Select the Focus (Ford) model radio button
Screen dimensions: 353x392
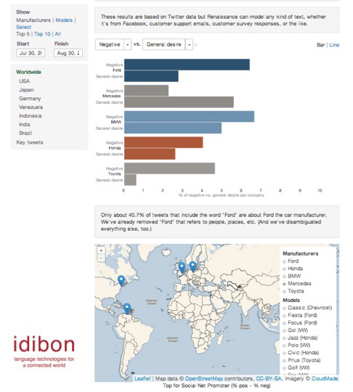[x=284, y=323]
